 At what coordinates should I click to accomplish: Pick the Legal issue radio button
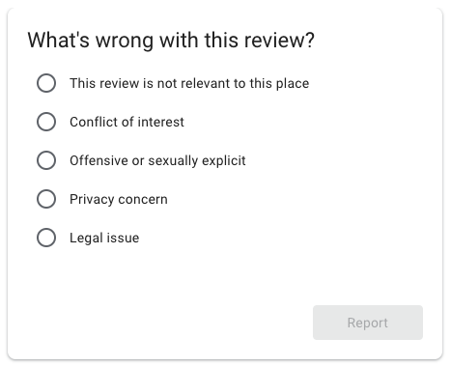pyautogui.click(x=46, y=238)
